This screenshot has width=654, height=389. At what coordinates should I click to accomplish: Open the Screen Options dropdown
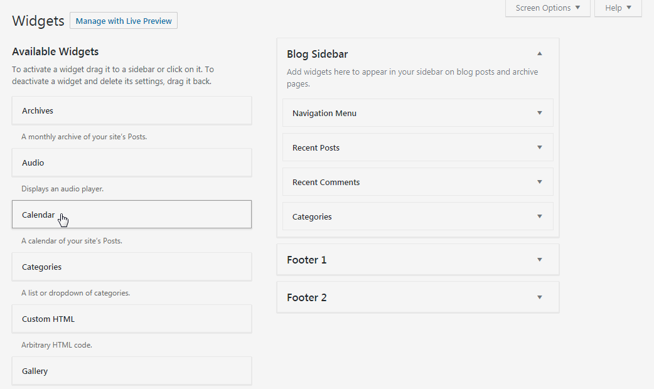pyautogui.click(x=547, y=8)
